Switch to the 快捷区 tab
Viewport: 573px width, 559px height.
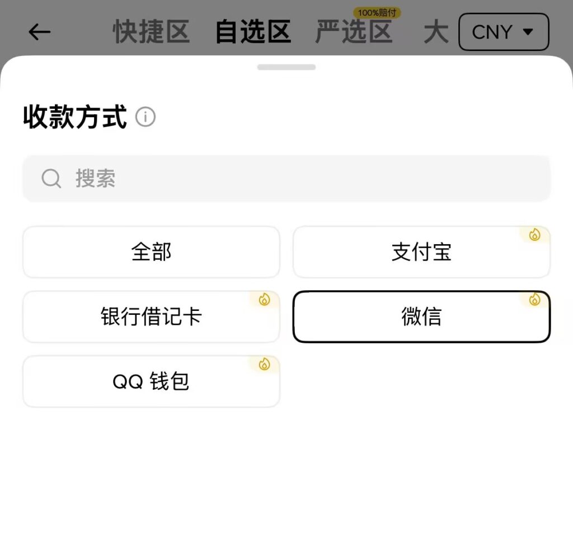[152, 32]
